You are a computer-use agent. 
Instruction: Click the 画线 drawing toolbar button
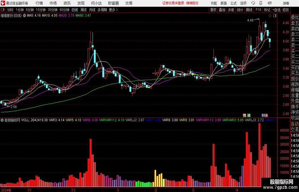point(249,10)
